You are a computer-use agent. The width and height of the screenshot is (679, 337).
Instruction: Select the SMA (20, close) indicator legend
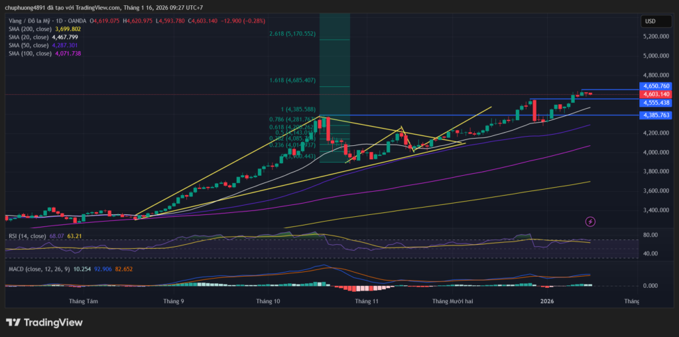pos(29,38)
